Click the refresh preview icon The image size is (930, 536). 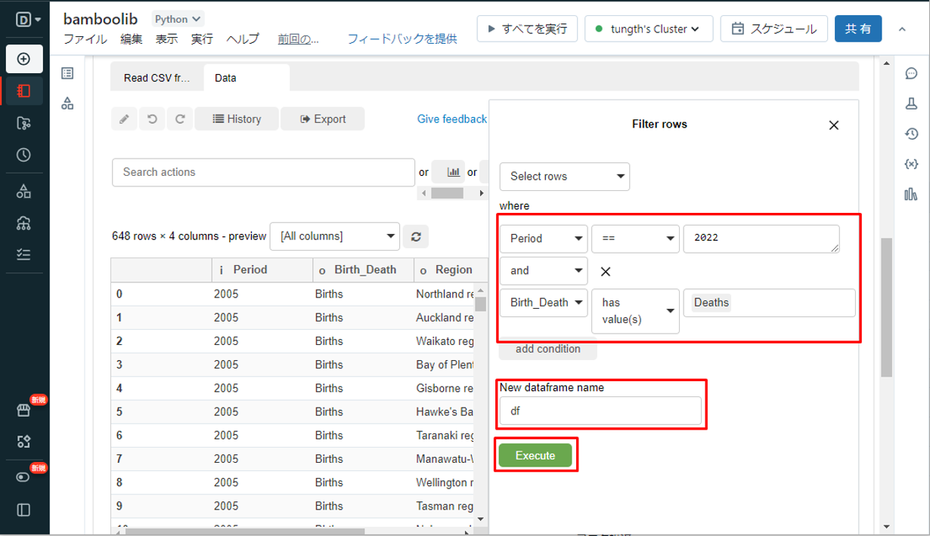[415, 236]
